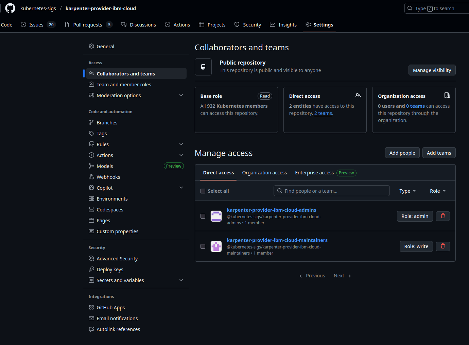Viewport: 469px width, 345px height.
Task: Click the Find people or a team field
Action: point(331,191)
